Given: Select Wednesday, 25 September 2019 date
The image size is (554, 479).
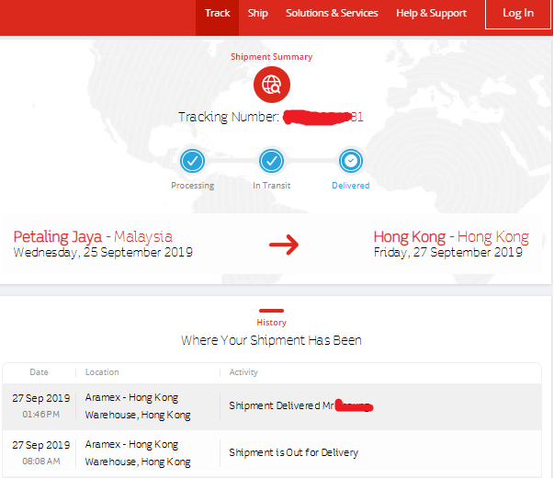Looking at the screenshot, I should tap(103, 253).
